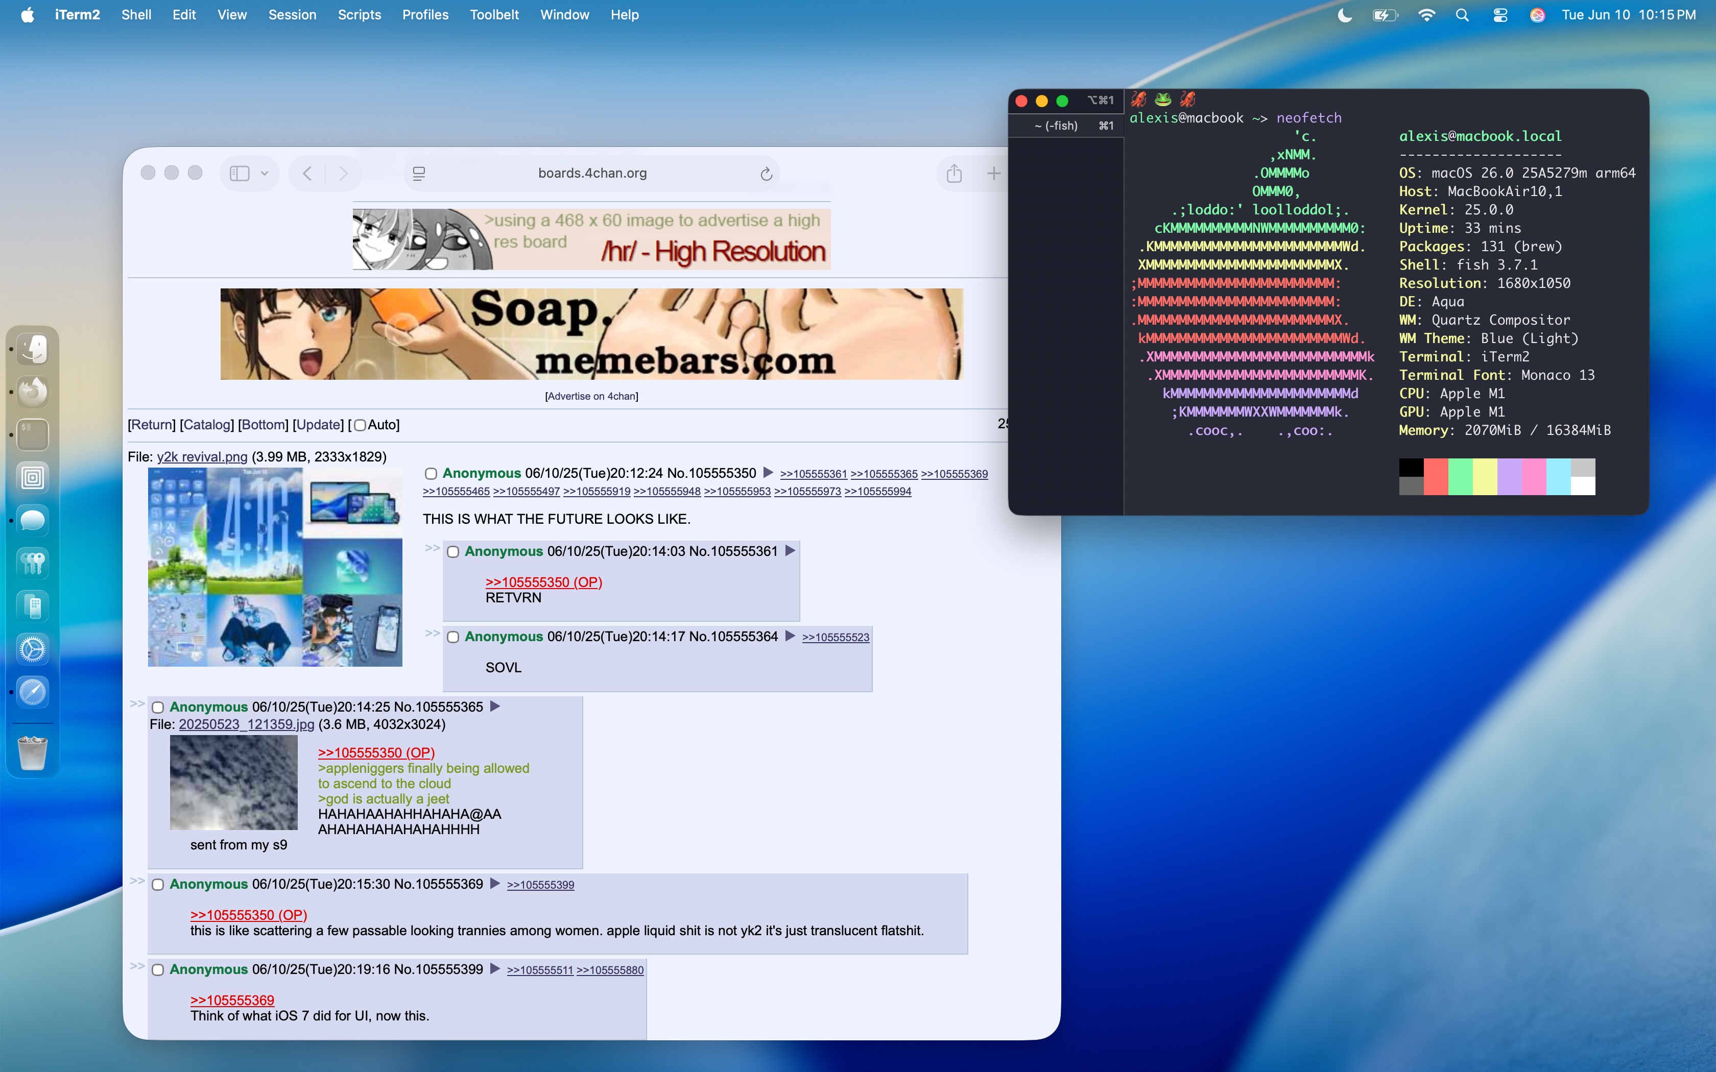Click the green color block in neofetch
This screenshot has height=1072, width=1716.
1461,476
